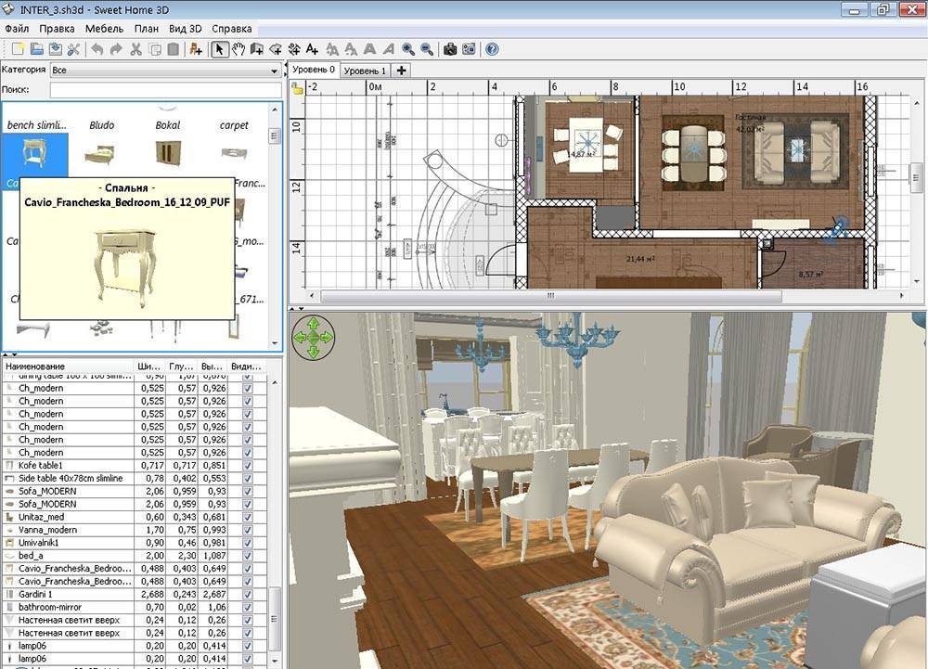The width and height of the screenshot is (928, 669).
Task: Open the Мебель menu
Action: click(x=103, y=29)
